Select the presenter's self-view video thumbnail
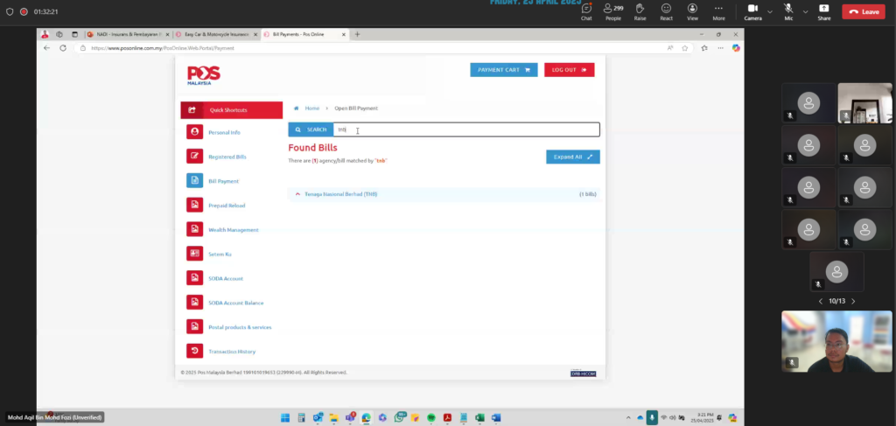 [836, 341]
